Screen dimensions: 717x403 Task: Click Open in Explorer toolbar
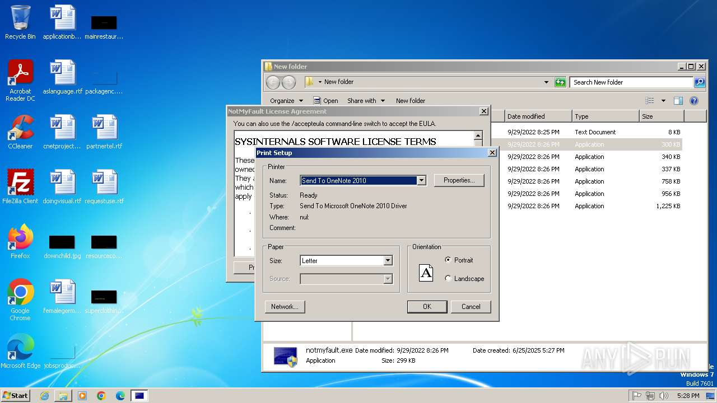click(x=325, y=101)
